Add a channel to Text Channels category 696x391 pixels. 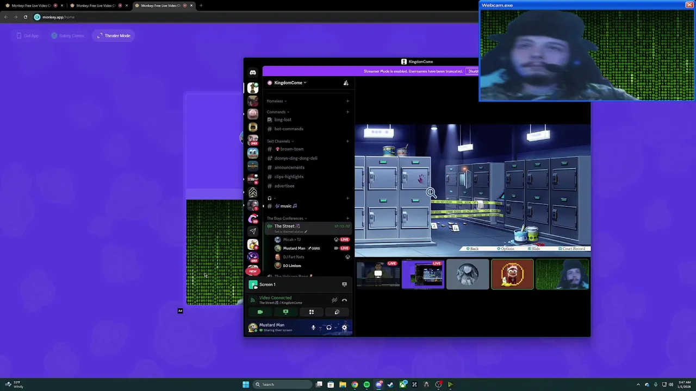pos(347,141)
